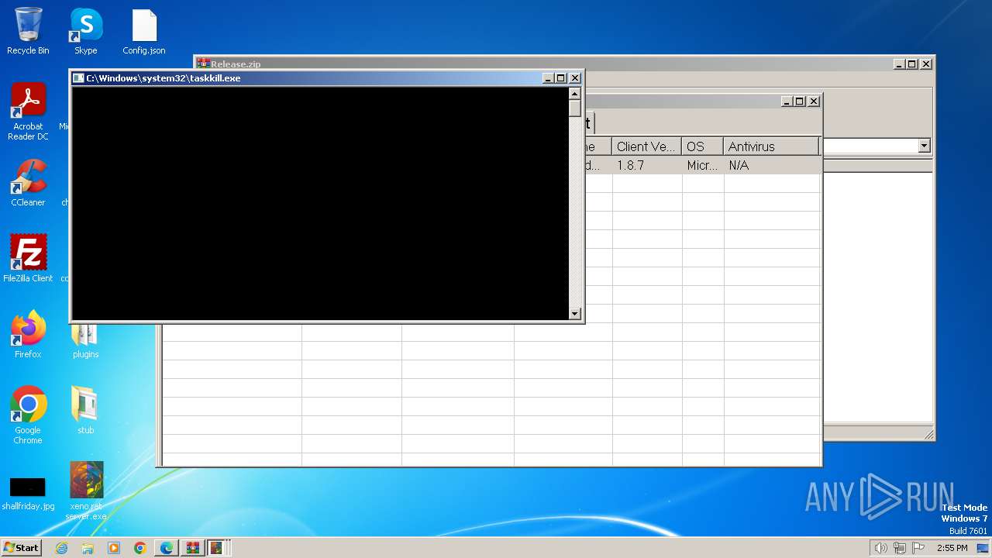
Task: Open Internet Explorer from the taskbar
Action: click(61, 548)
